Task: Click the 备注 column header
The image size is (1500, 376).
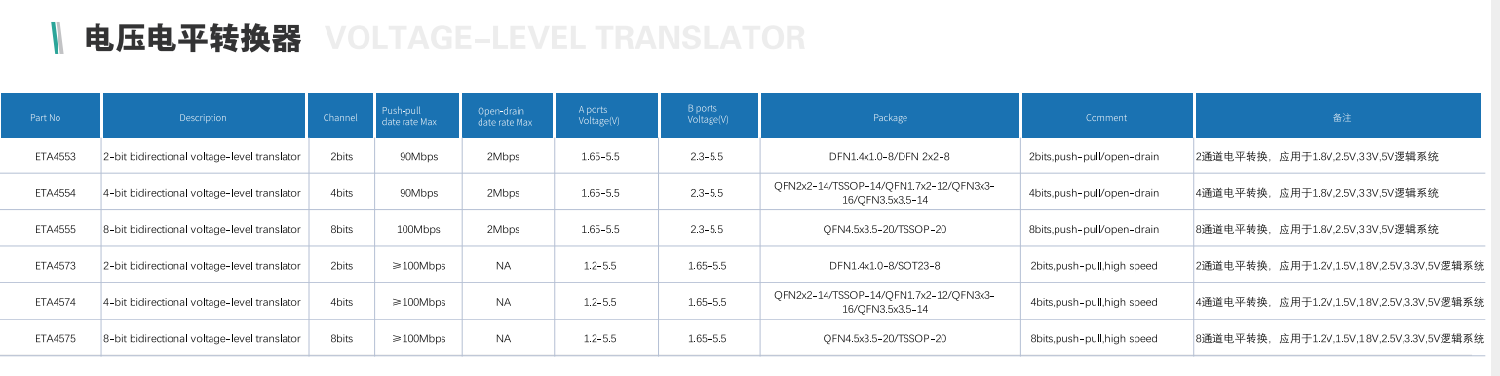Action: (1342, 116)
